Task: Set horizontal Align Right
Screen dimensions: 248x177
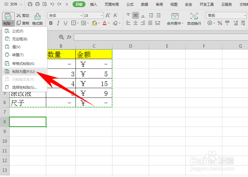Action: tap(143, 23)
